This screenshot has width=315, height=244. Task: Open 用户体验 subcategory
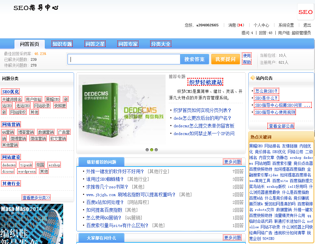[x=33, y=99]
